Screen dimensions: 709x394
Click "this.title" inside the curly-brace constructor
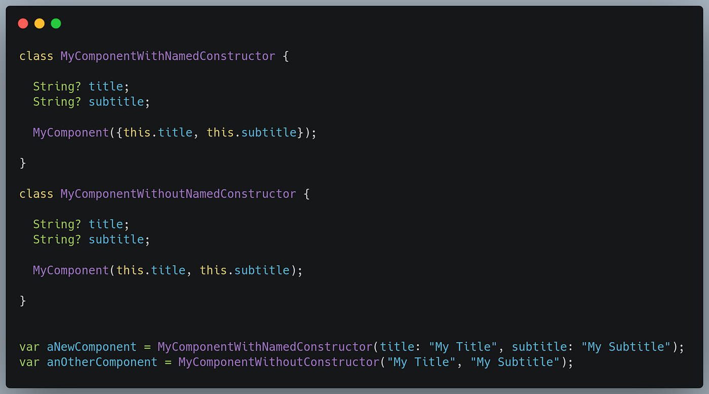click(158, 133)
